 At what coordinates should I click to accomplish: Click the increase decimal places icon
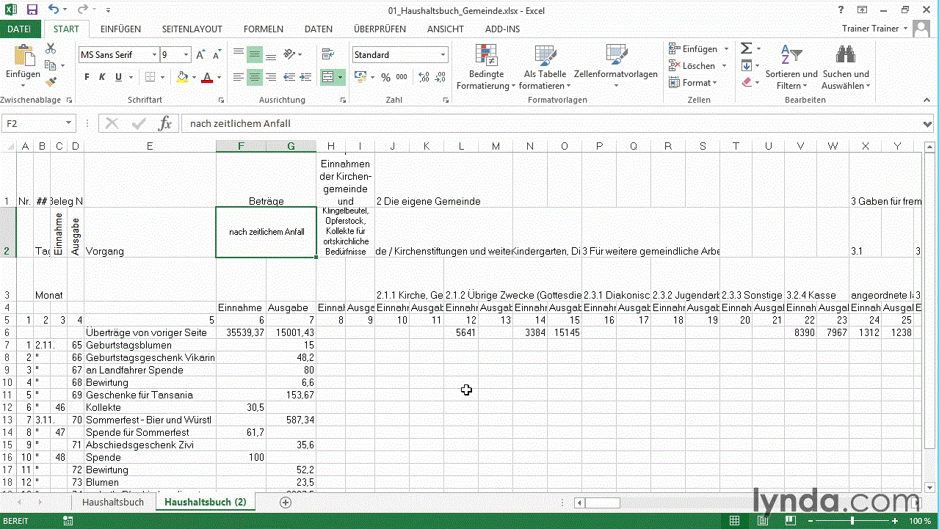[x=423, y=77]
